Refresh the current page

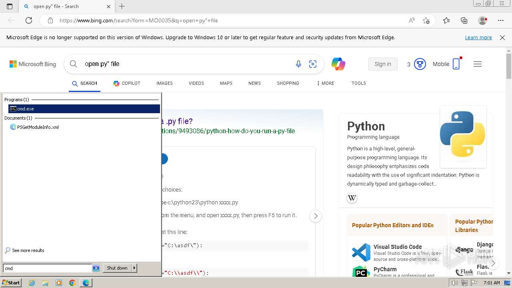[29, 20]
